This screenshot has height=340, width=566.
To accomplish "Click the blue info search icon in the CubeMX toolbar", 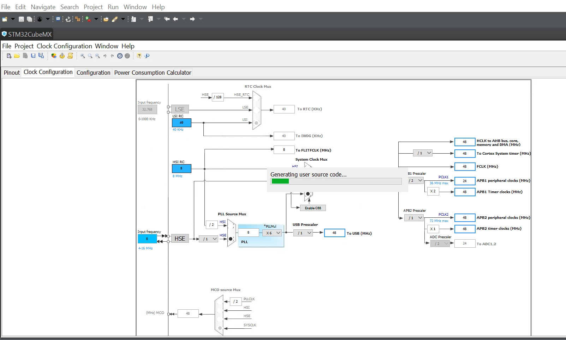I will (147, 56).
